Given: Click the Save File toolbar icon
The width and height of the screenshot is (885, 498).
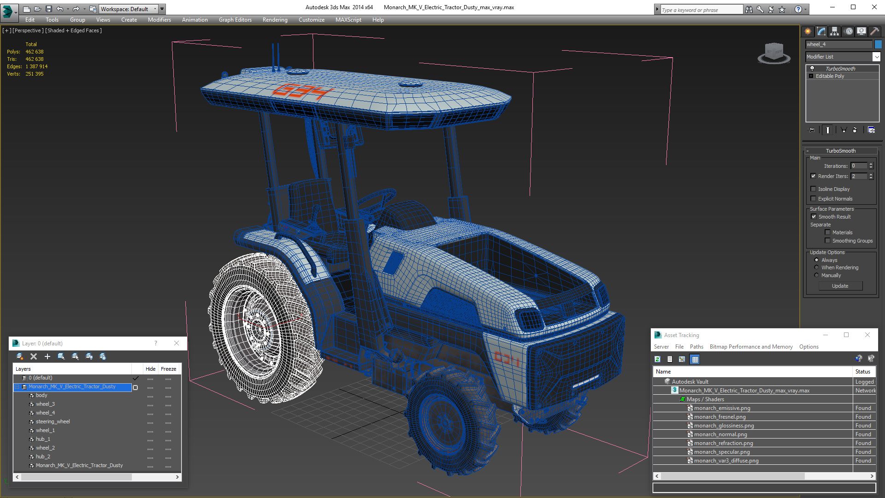Looking at the screenshot, I should 49,9.
